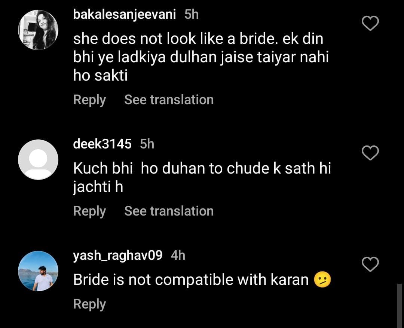Click the 5h timestamp beside bakalesanjeevani
Screen dimensions: 404x328
coord(192,15)
